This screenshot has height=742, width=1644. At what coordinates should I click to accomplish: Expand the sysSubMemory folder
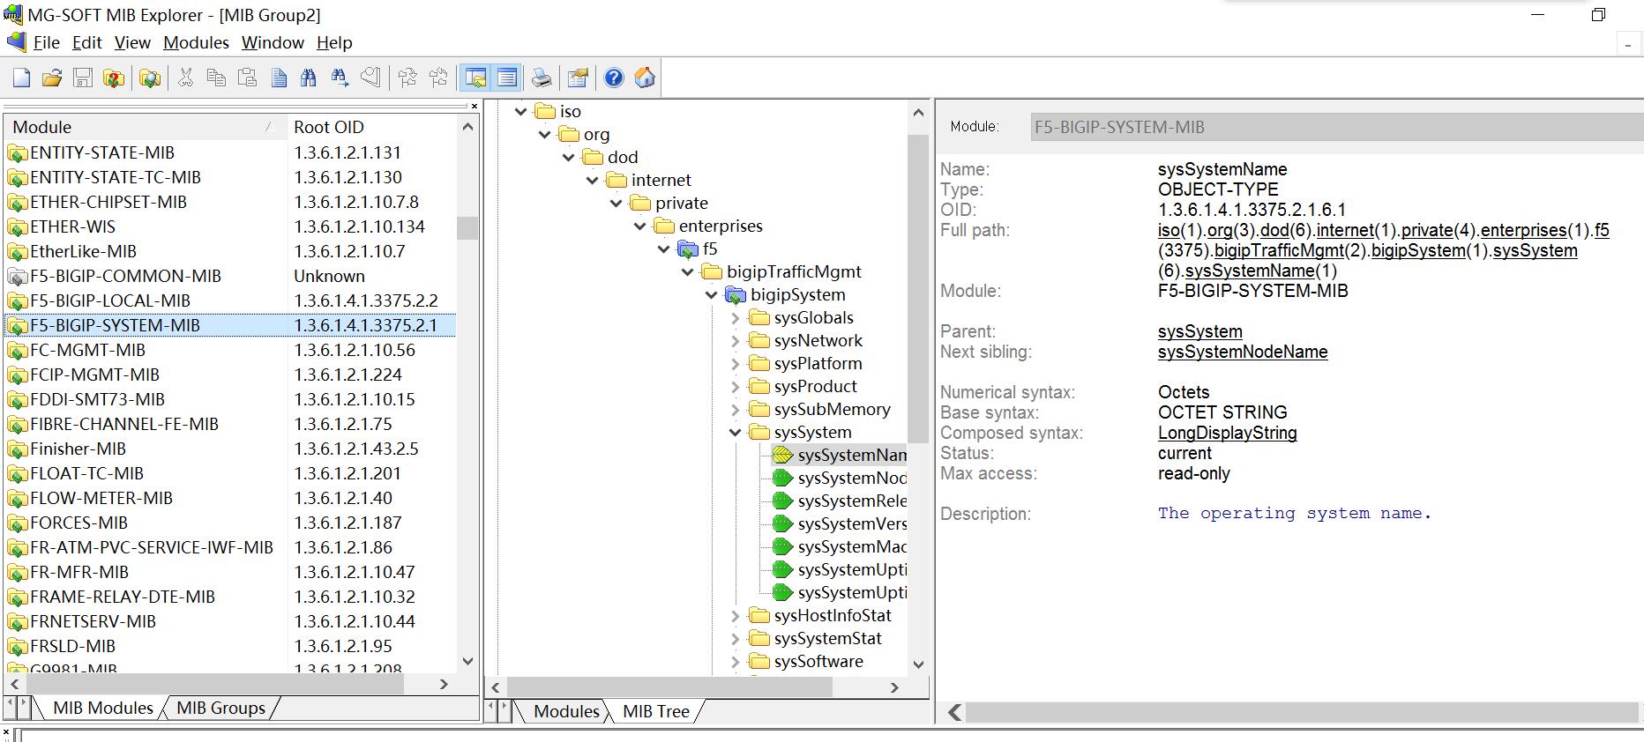(x=735, y=409)
